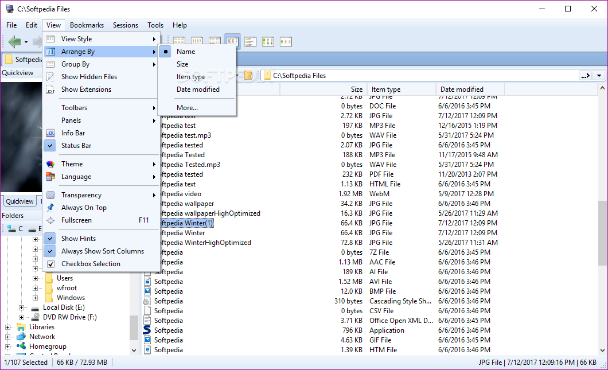Click the Quickview image preview thumbnail
608x370 pixels.
coord(21,137)
